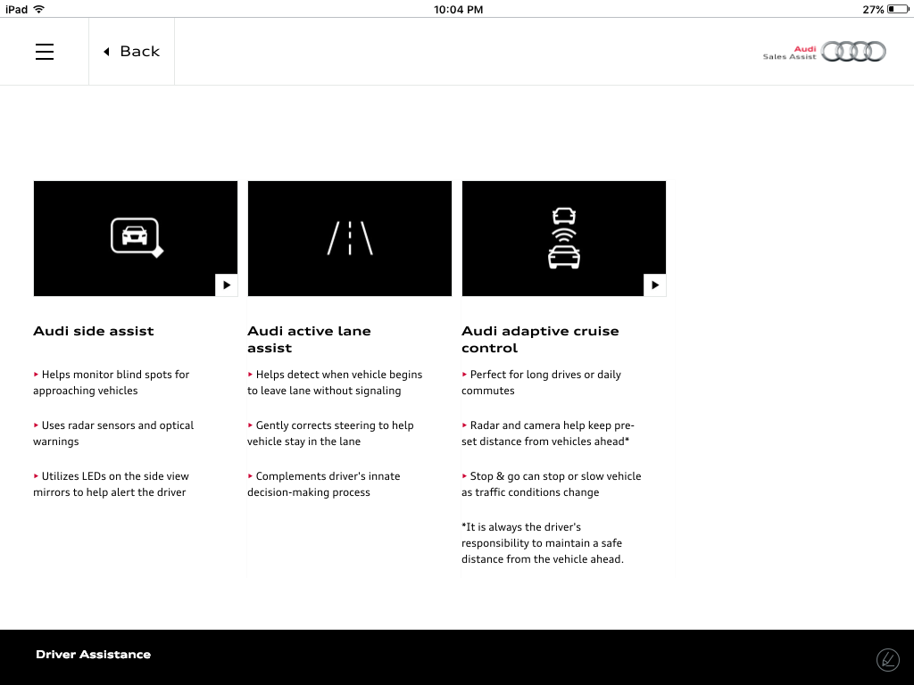
Task: Select the Audi adaptive cruise control heading
Action: tap(540, 339)
